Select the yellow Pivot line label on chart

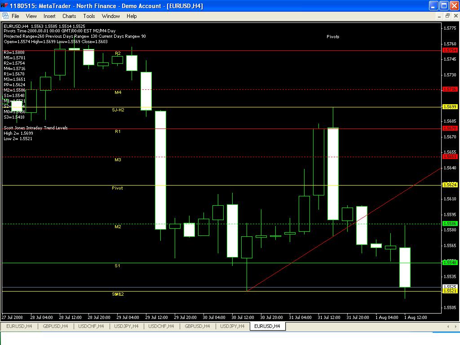click(x=117, y=188)
